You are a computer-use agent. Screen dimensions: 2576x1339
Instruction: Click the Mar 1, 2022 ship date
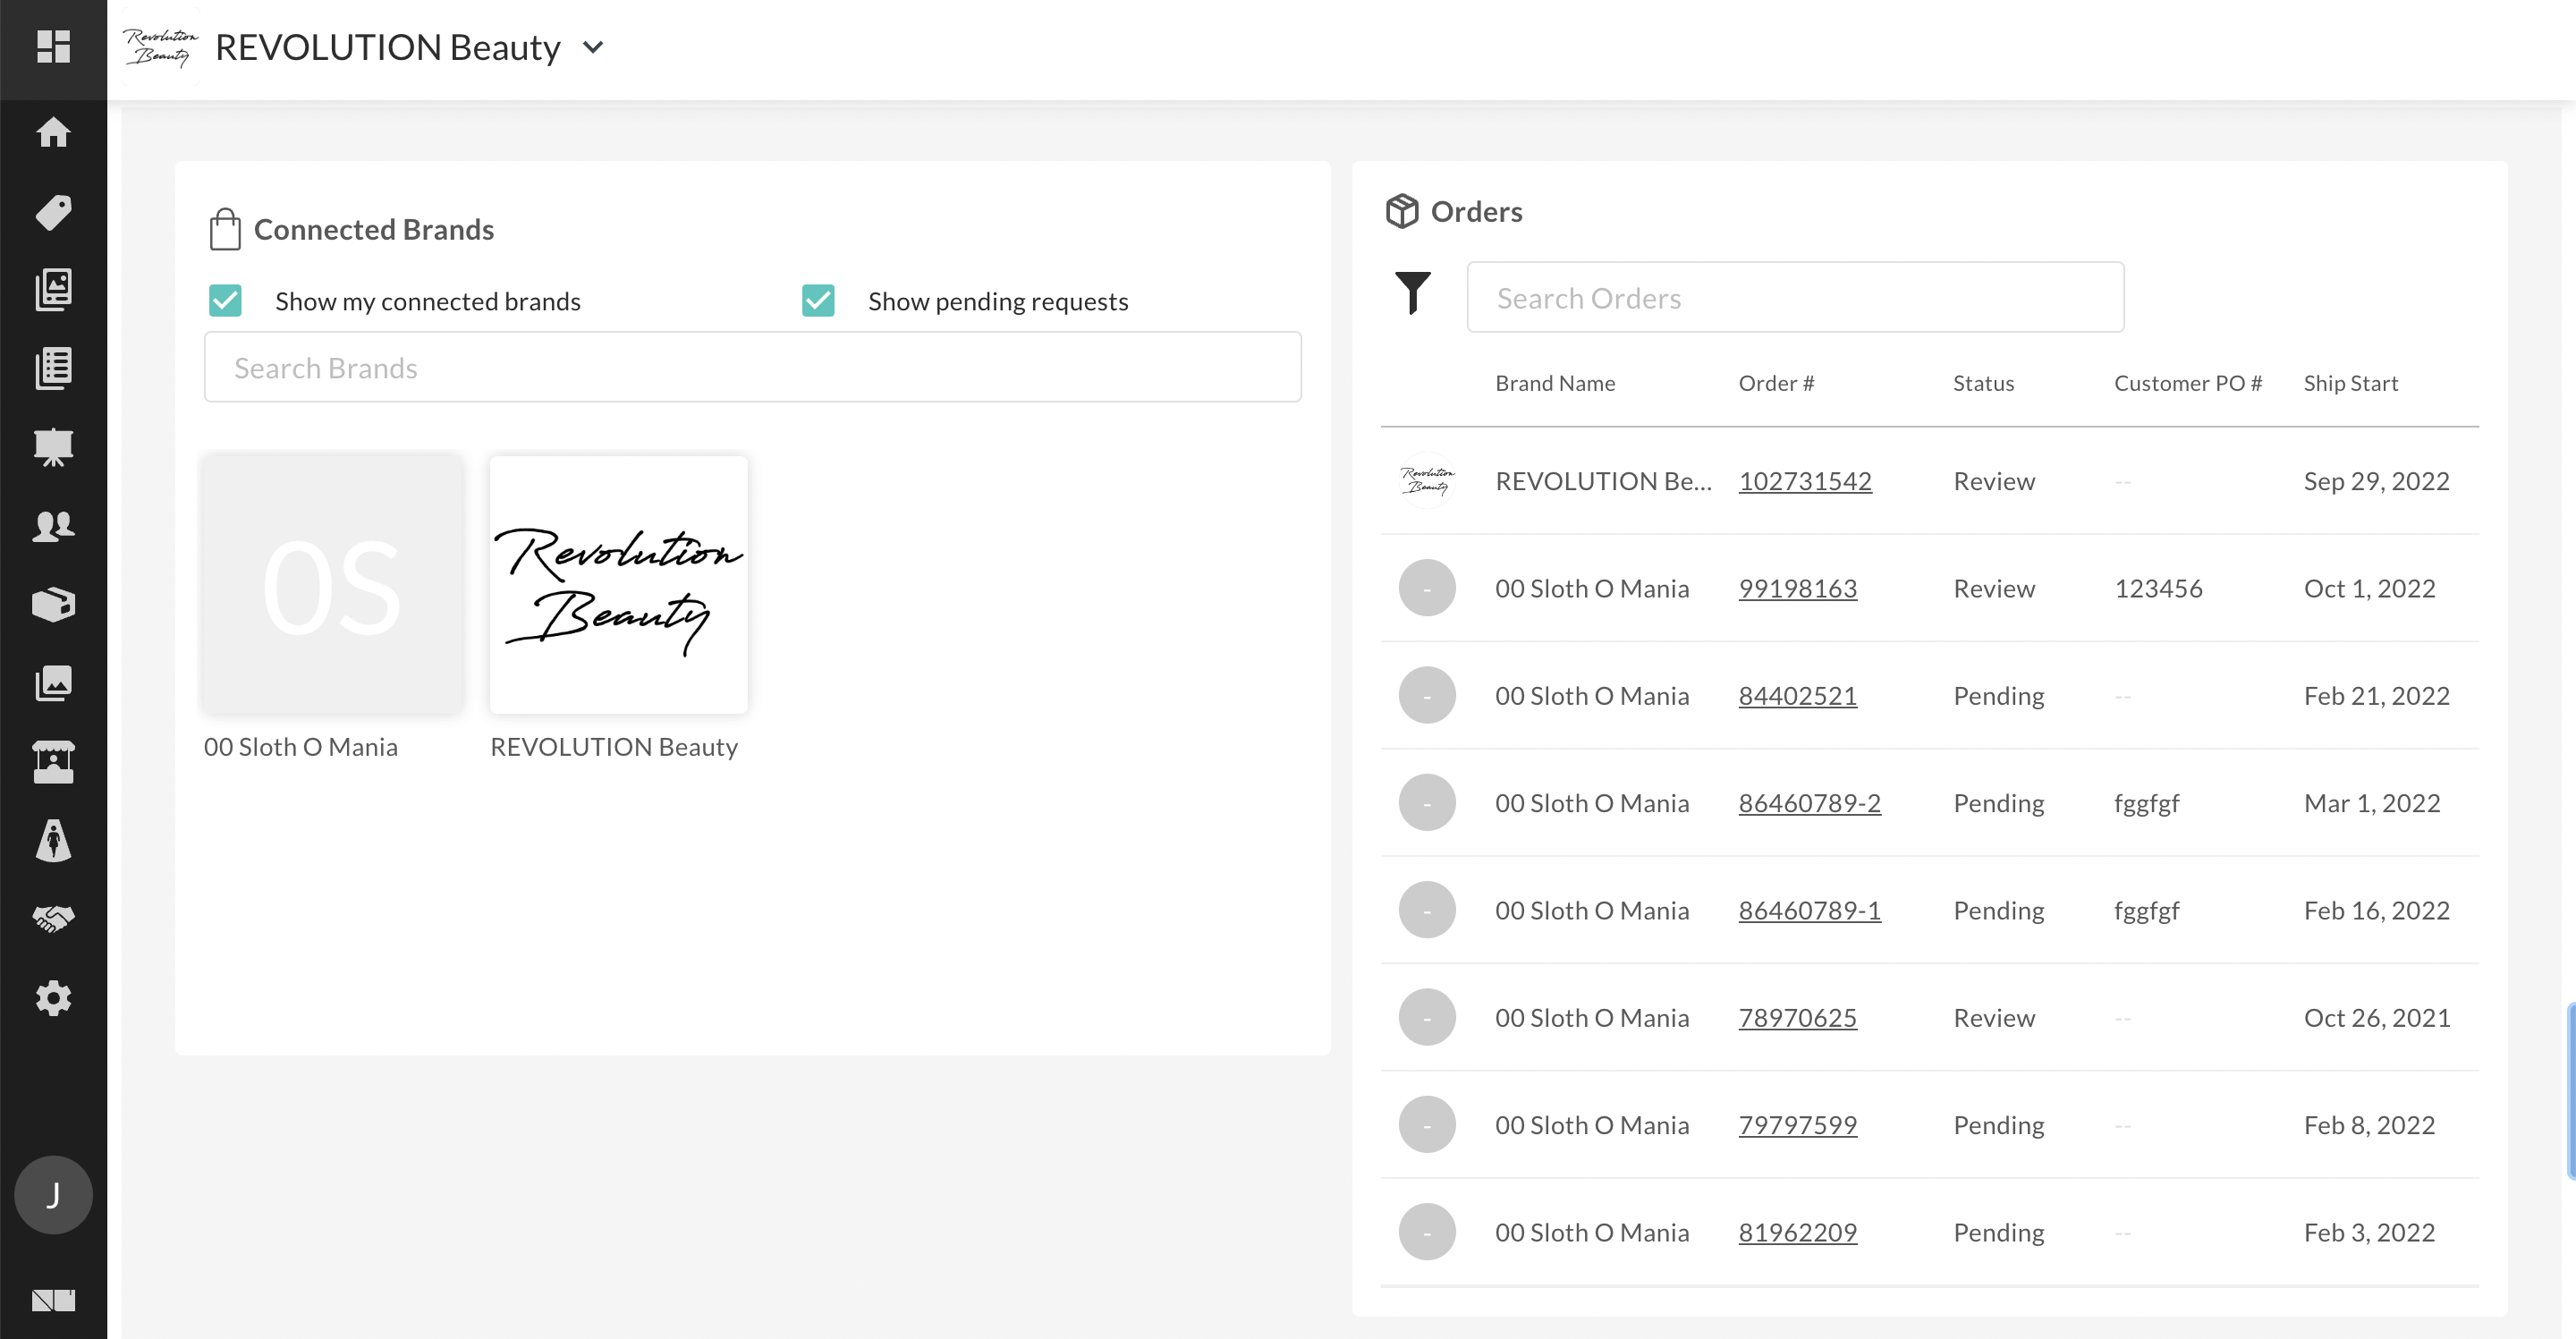[x=2371, y=803]
